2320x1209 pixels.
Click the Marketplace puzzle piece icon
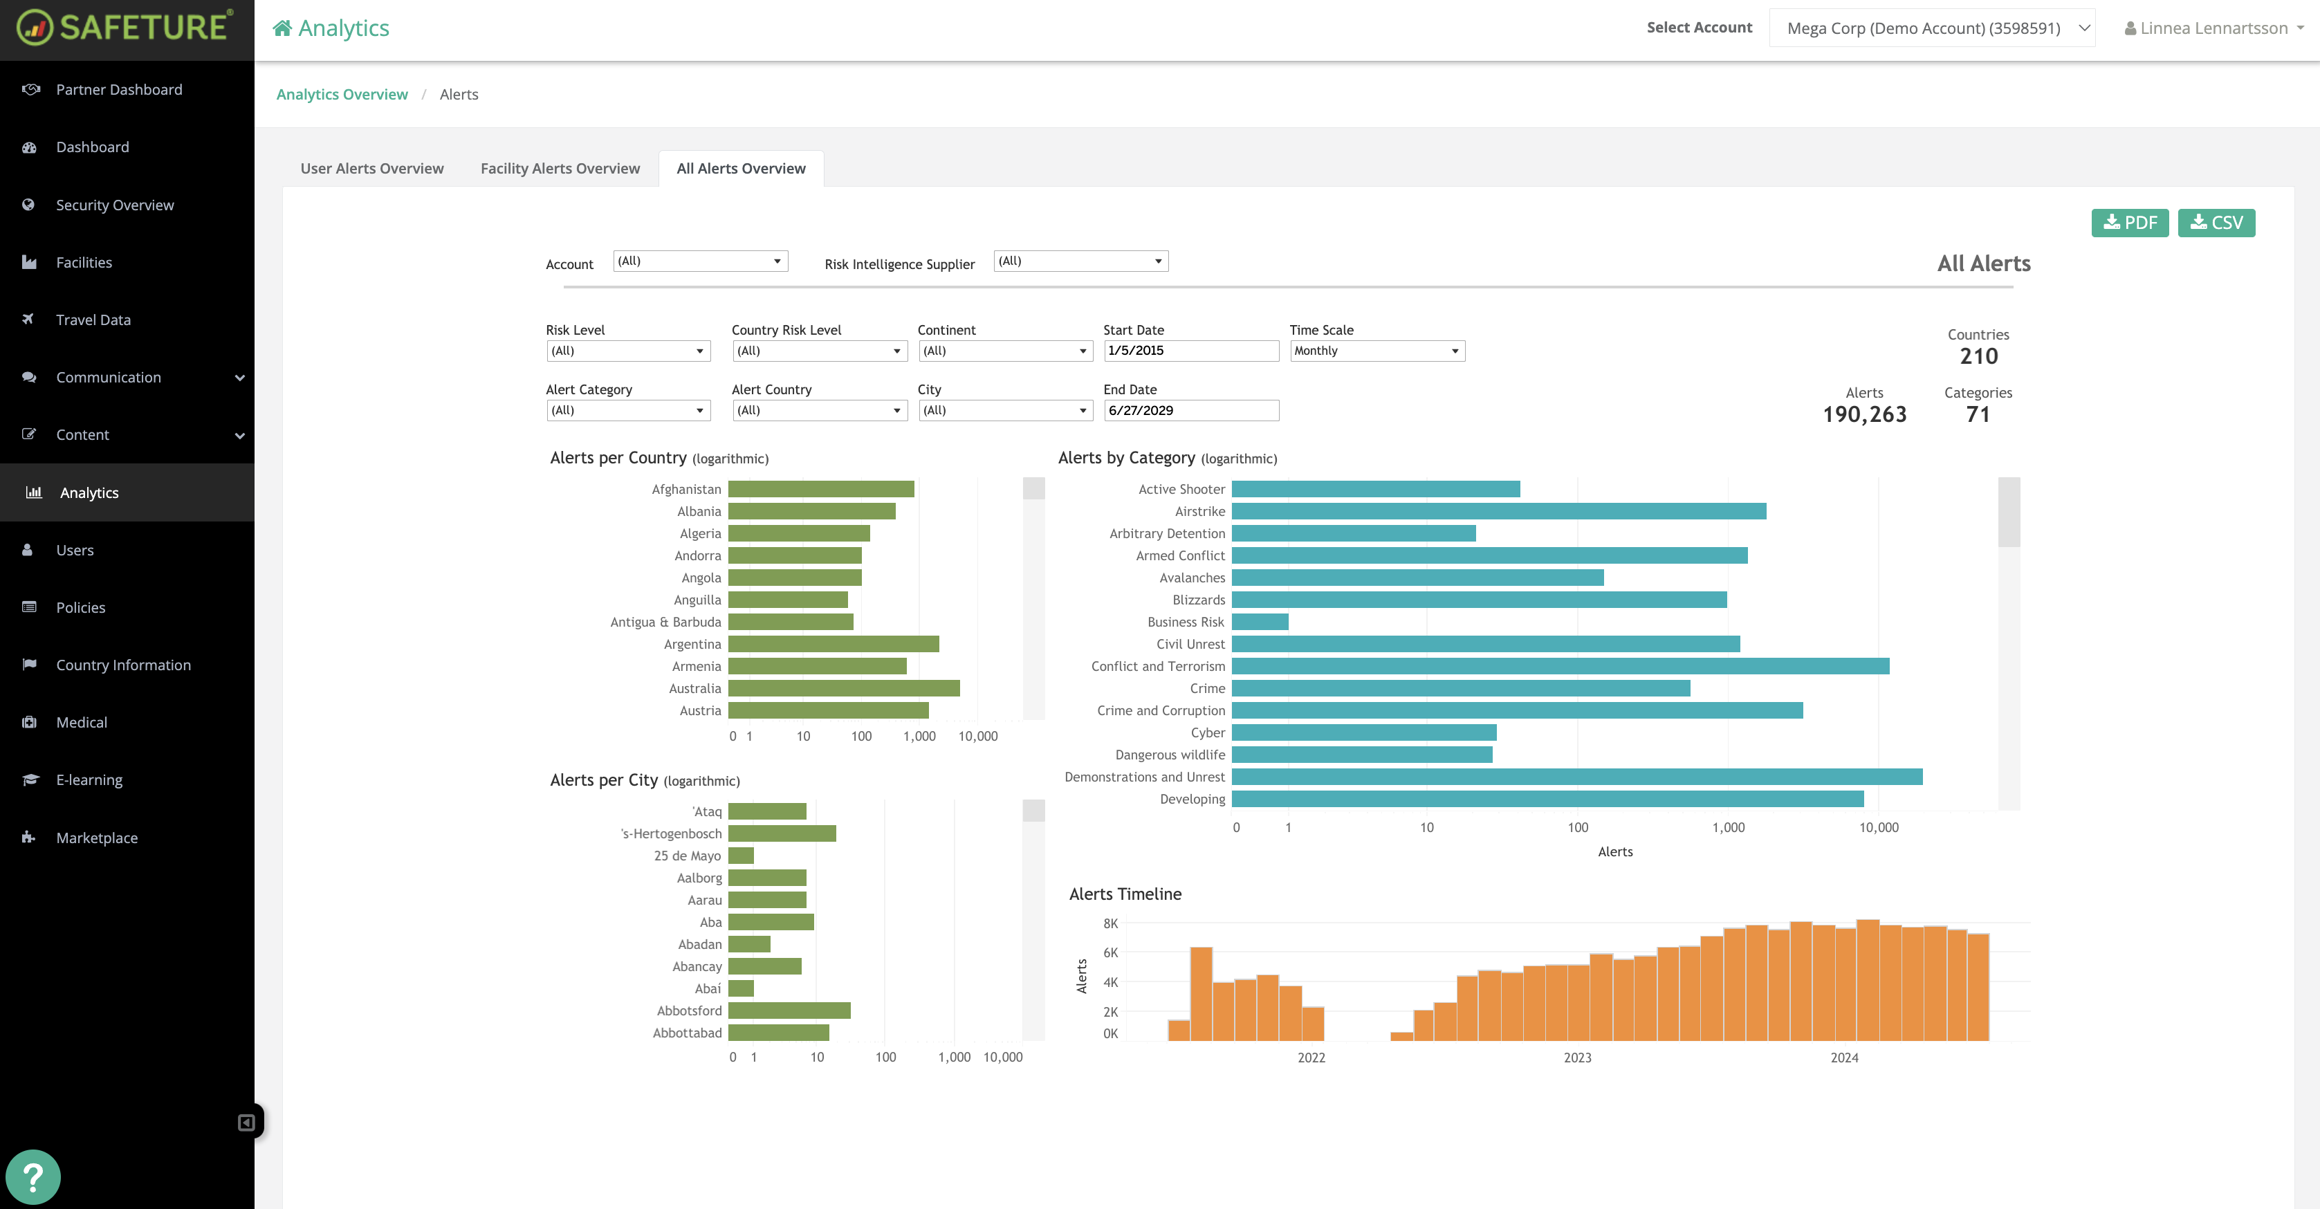(x=29, y=837)
